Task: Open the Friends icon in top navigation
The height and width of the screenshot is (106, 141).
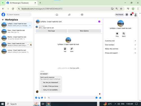Action: pyautogui.click(x=69, y=15)
